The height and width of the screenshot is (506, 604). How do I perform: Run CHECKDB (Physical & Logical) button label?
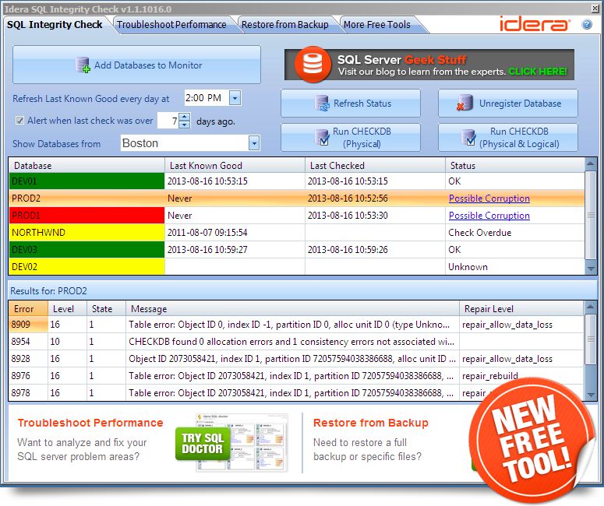[x=519, y=137]
